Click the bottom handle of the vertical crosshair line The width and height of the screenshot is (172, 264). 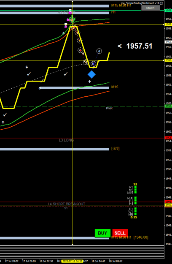[73, 244]
